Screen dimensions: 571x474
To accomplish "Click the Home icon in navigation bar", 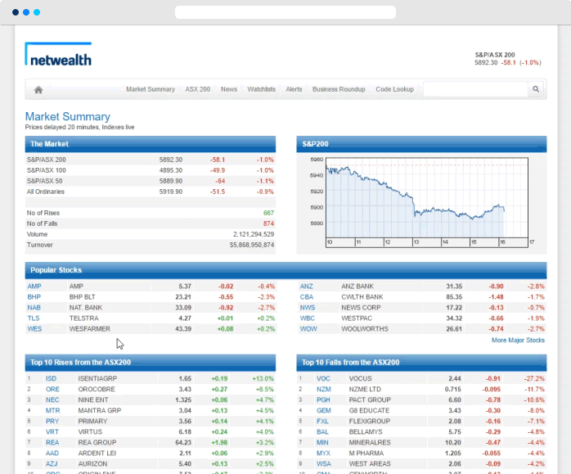I will pos(38,89).
